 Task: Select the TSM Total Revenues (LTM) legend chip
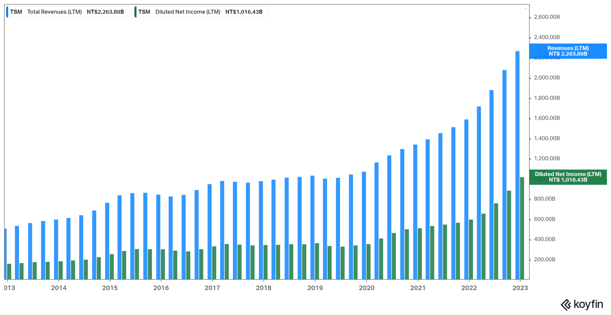pos(68,12)
